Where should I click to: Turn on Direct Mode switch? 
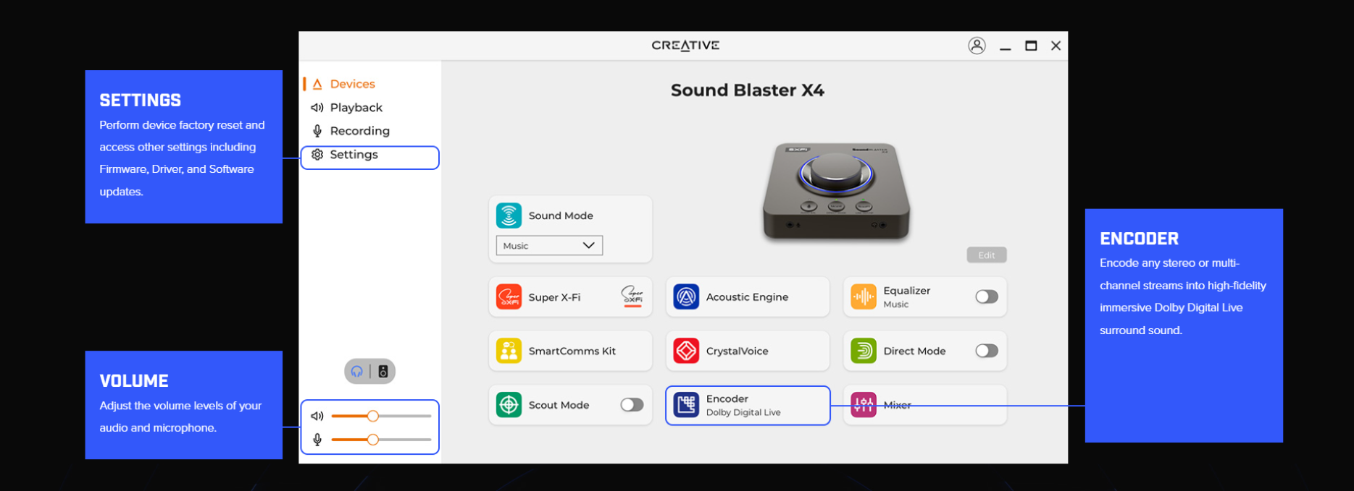986,351
